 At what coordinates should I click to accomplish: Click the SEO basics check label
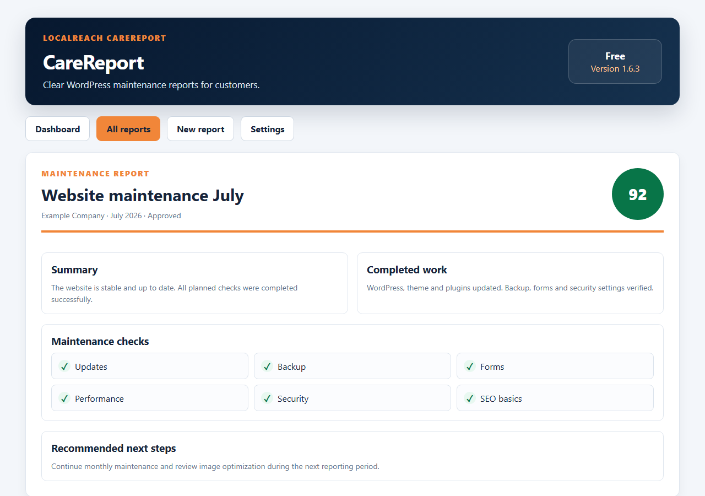[501, 398]
